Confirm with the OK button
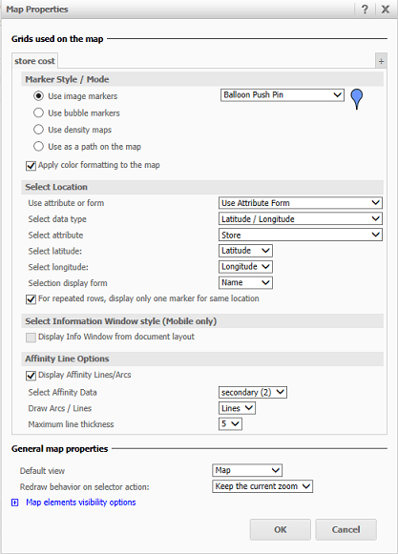The image size is (398, 554). (281, 529)
